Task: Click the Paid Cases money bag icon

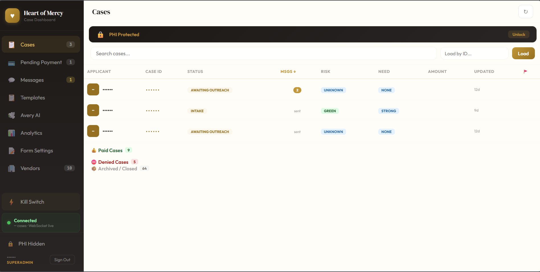Action: (x=94, y=150)
